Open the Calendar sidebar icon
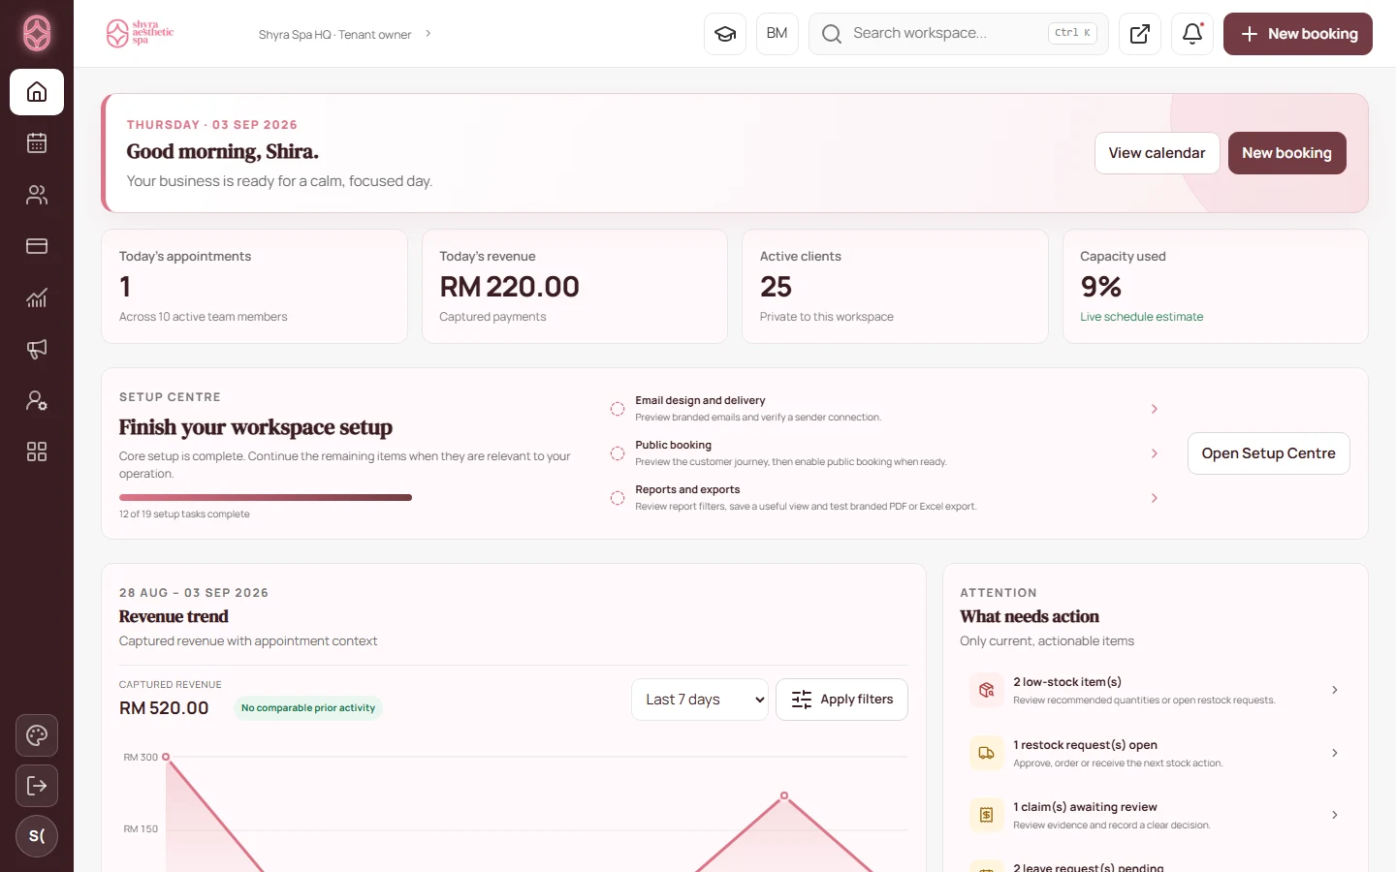 [x=37, y=143]
